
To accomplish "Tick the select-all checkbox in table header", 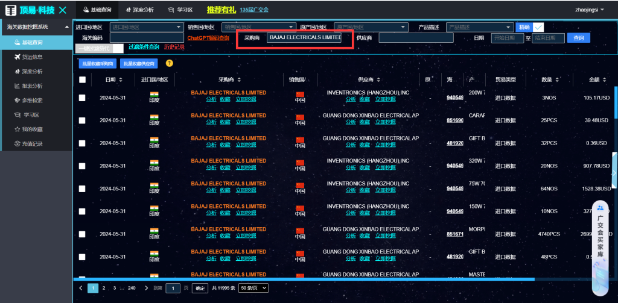I will tap(82, 80).
